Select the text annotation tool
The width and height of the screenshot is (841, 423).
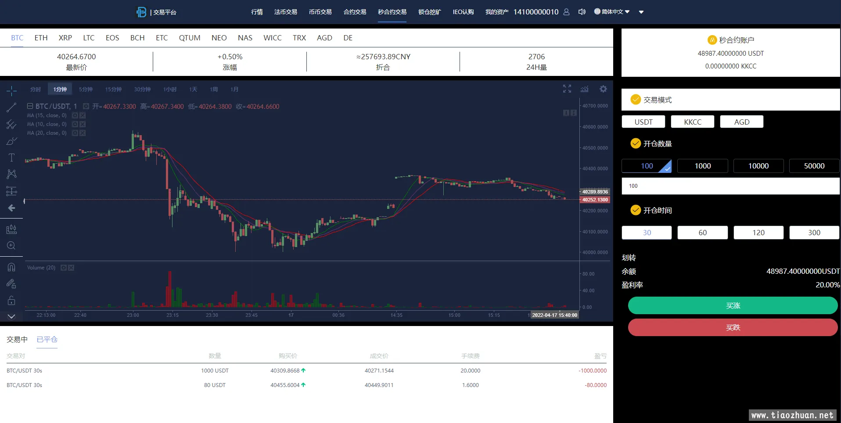point(11,158)
